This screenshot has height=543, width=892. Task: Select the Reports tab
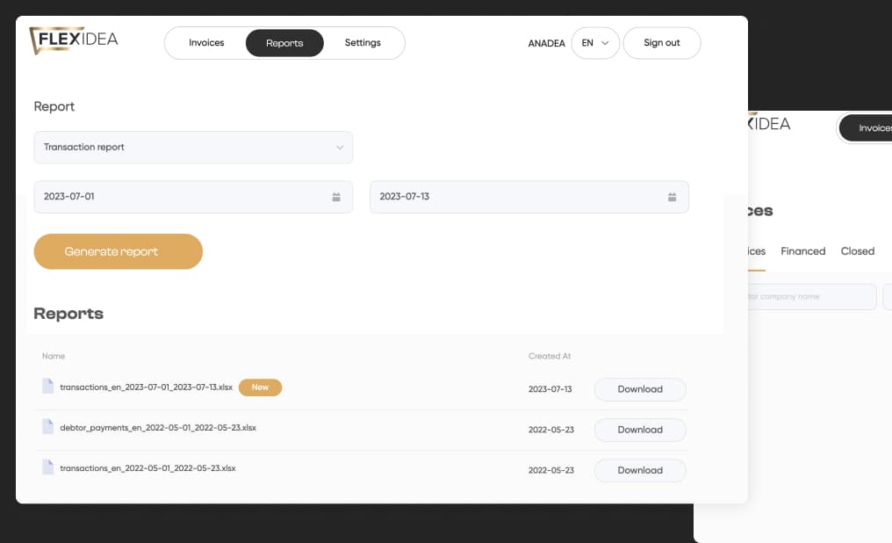click(284, 43)
